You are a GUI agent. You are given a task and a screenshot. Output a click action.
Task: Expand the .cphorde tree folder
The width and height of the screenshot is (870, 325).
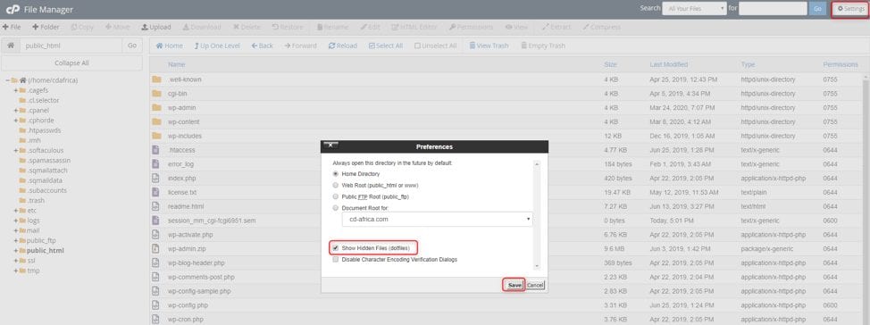15,121
